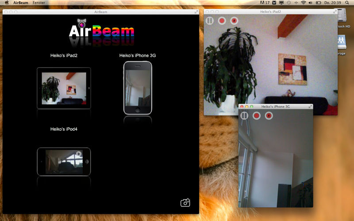Screen dimensions: 354x221
Task: Pause the Heiko's iPhone 3G video stream
Action: (244, 116)
